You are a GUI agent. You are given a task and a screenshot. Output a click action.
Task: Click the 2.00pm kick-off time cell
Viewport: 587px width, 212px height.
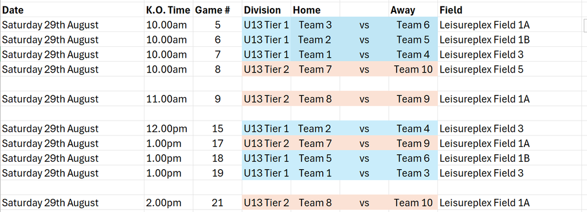point(169,203)
